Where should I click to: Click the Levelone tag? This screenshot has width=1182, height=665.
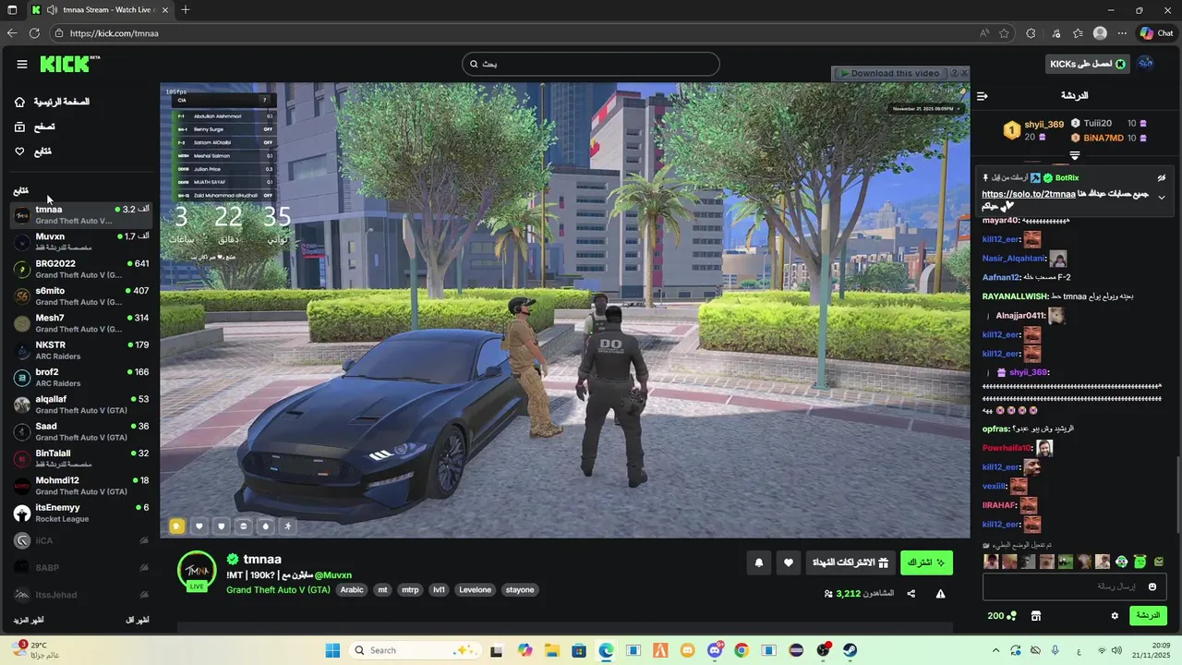point(476,590)
